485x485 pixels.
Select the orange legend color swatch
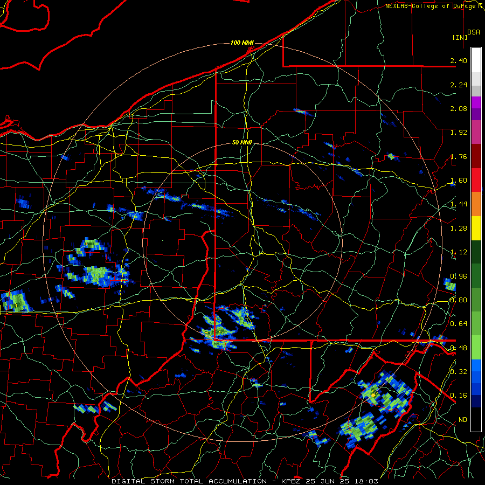point(476,204)
